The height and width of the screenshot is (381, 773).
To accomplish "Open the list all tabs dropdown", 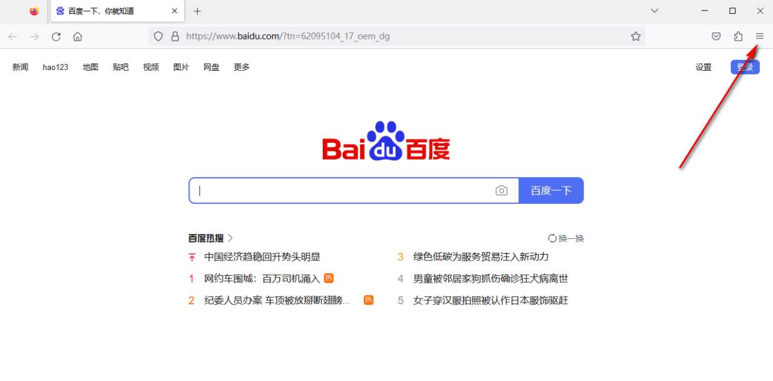I will click(655, 11).
